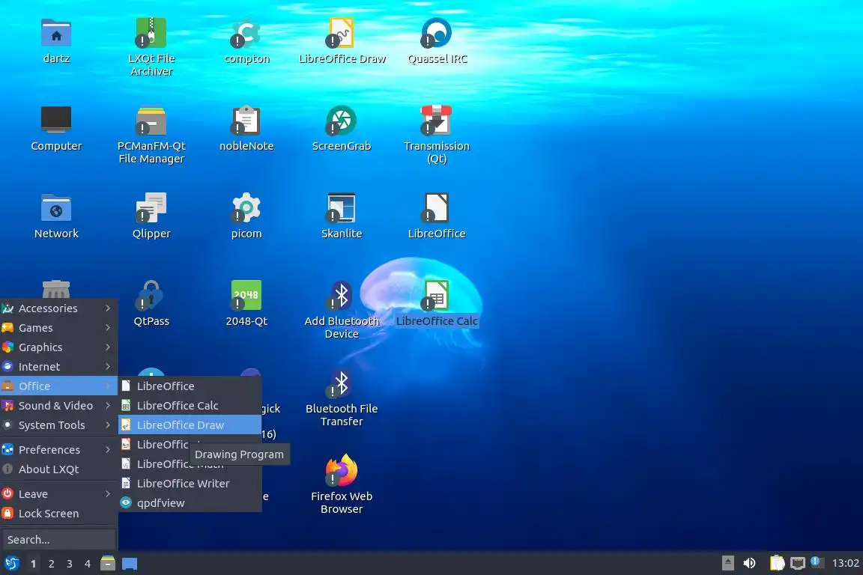The width and height of the screenshot is (863, 575).
Task: Switch to virtual desktop 2
Action: pyautogui.click(x=52, y=564)
